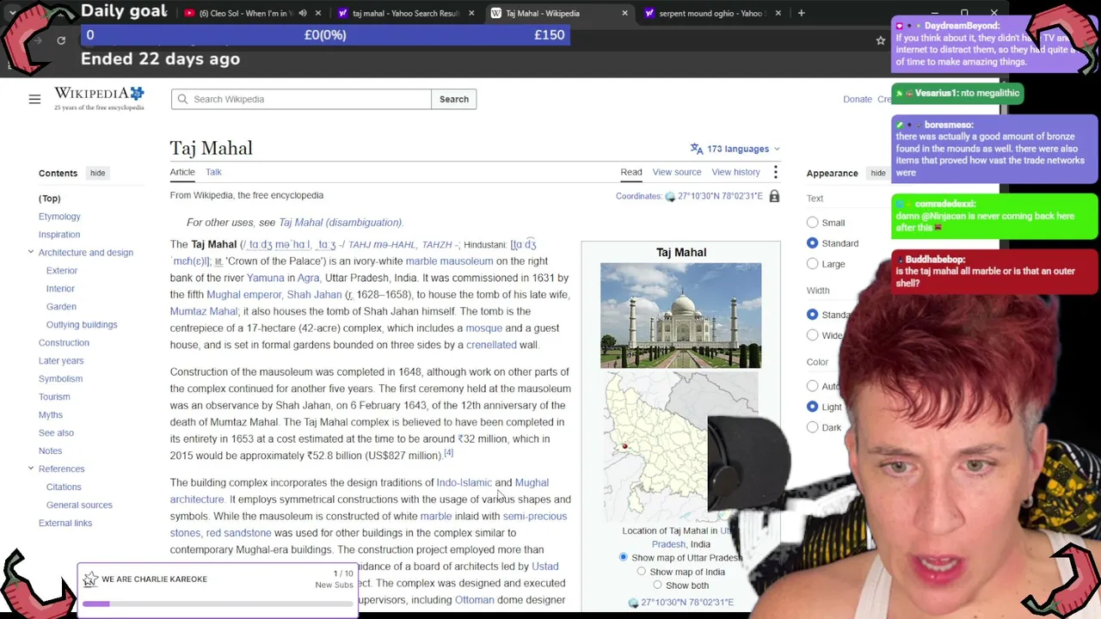Screen dimensions: 1101x619
Task: Close the Taj Mahal Wikipedia tab
Action: click(x=624, y=13)
